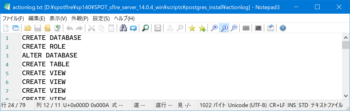Click the blue X exit icon

tap(283, 28)
